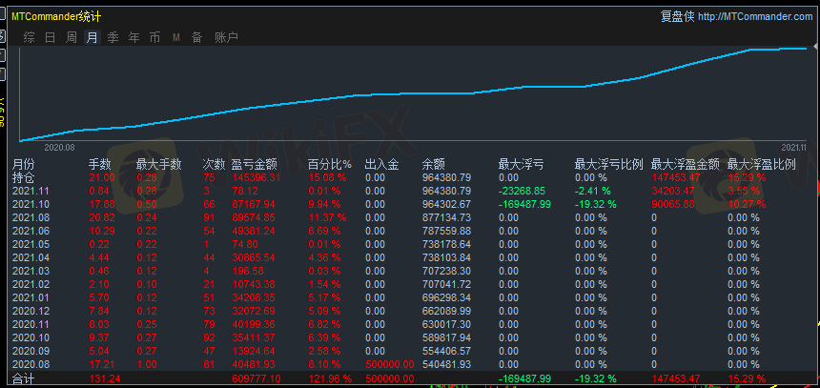Select the 2021.10 month row
The width and height of the screenshot is (820, 388).
point(30,204)
